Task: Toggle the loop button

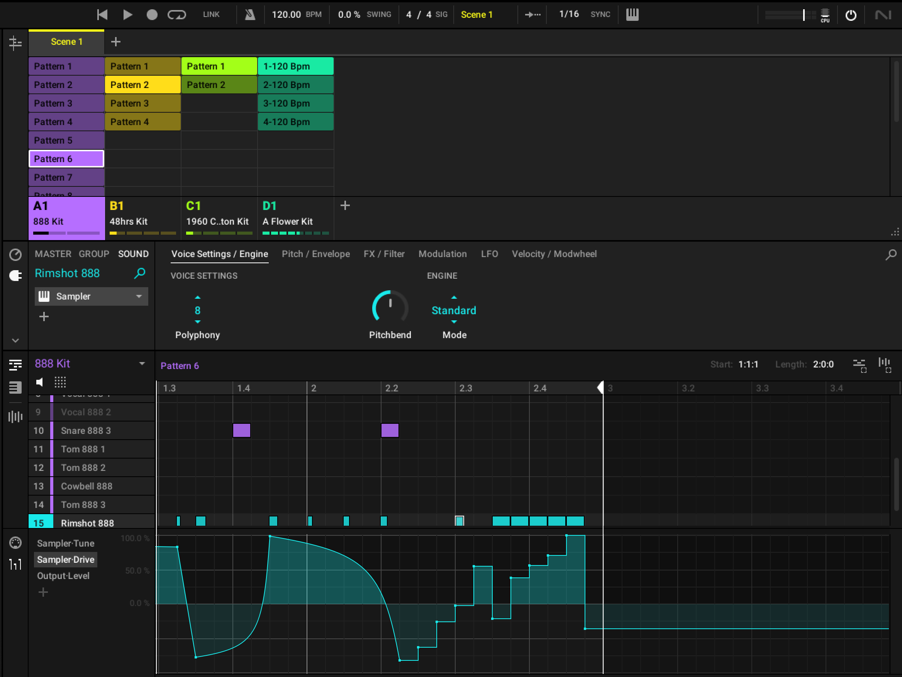Action: click(x=176, y=15)
